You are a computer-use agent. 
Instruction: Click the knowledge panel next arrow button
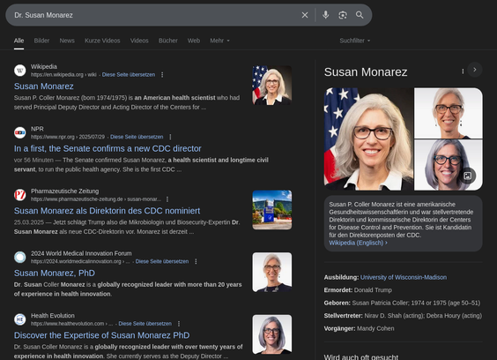coord(474,70)
